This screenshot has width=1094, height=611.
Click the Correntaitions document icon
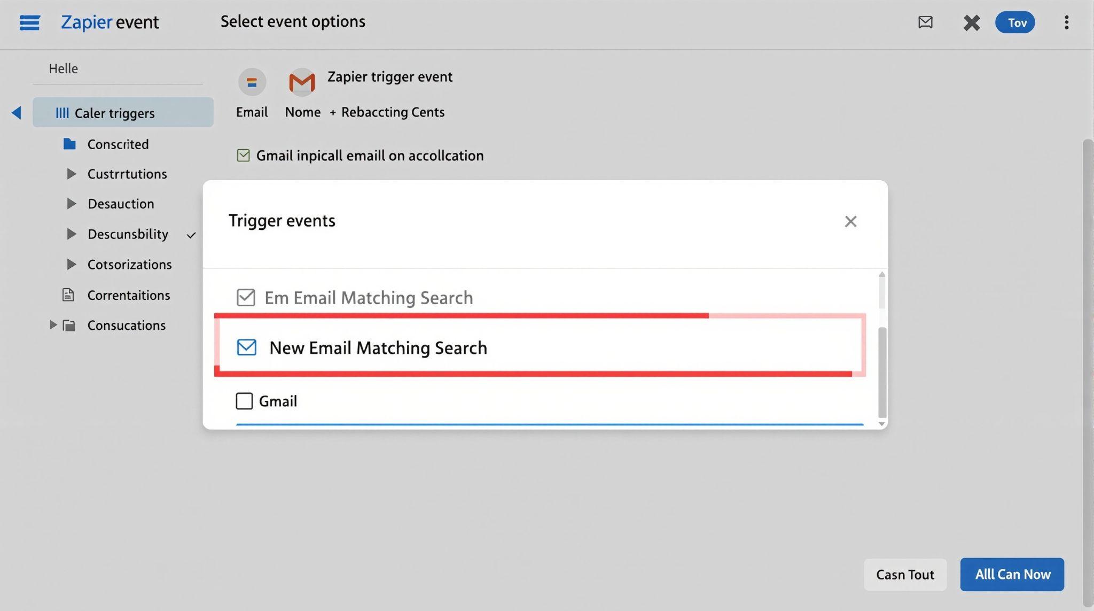pos(68,295)
